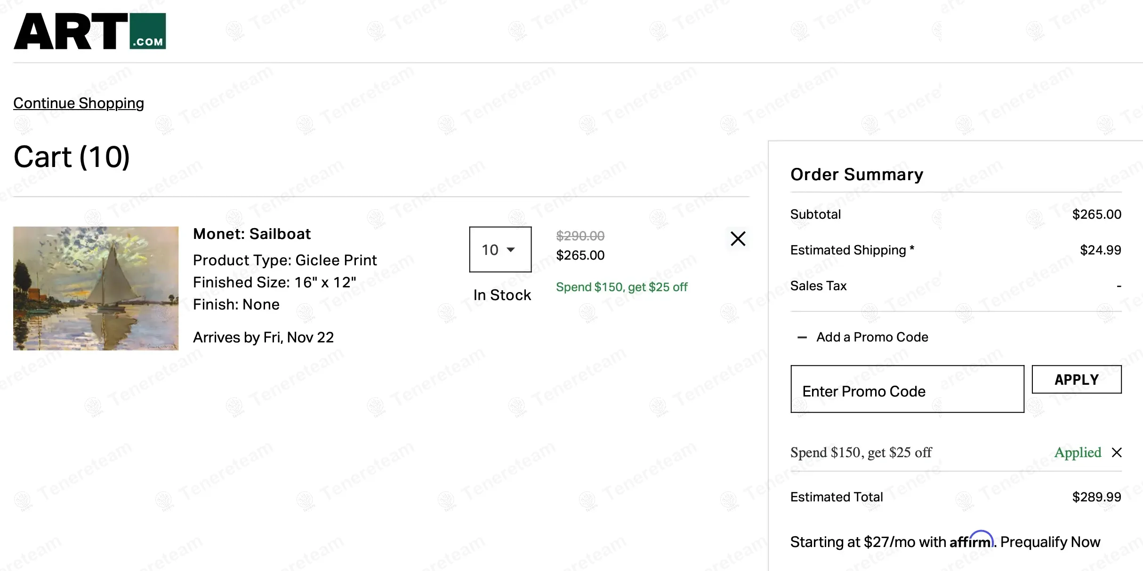Remove the applied $25 off promo
Screen dimensions: 1143x571
1117,452
